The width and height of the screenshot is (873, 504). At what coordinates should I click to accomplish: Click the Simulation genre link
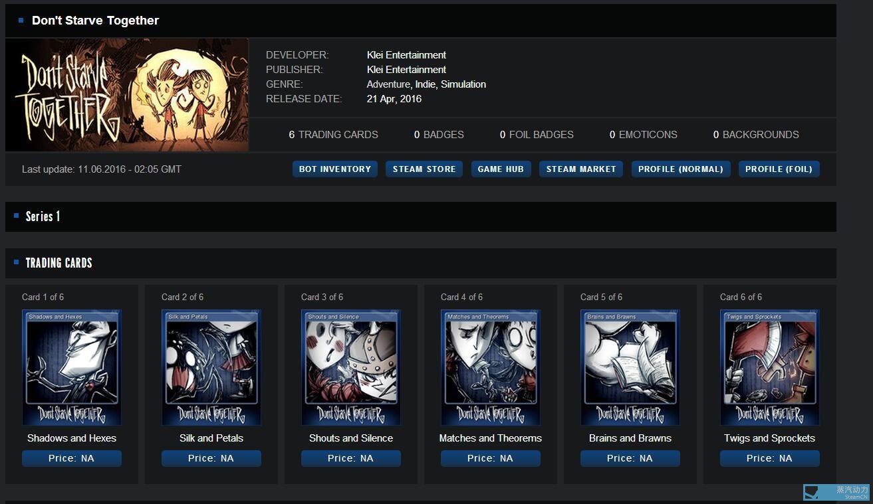[x=463, y=84]
